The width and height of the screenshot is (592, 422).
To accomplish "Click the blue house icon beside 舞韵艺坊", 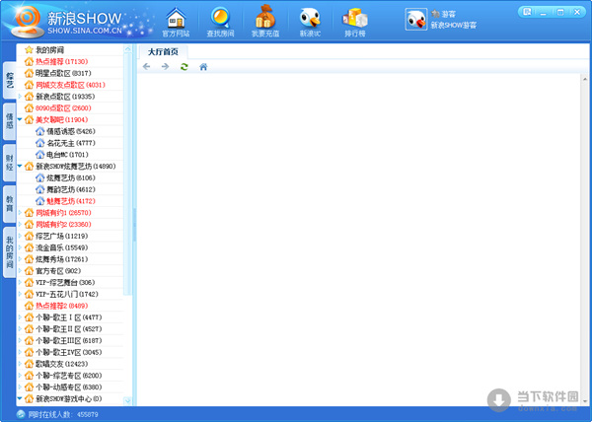I will (40, 189).
